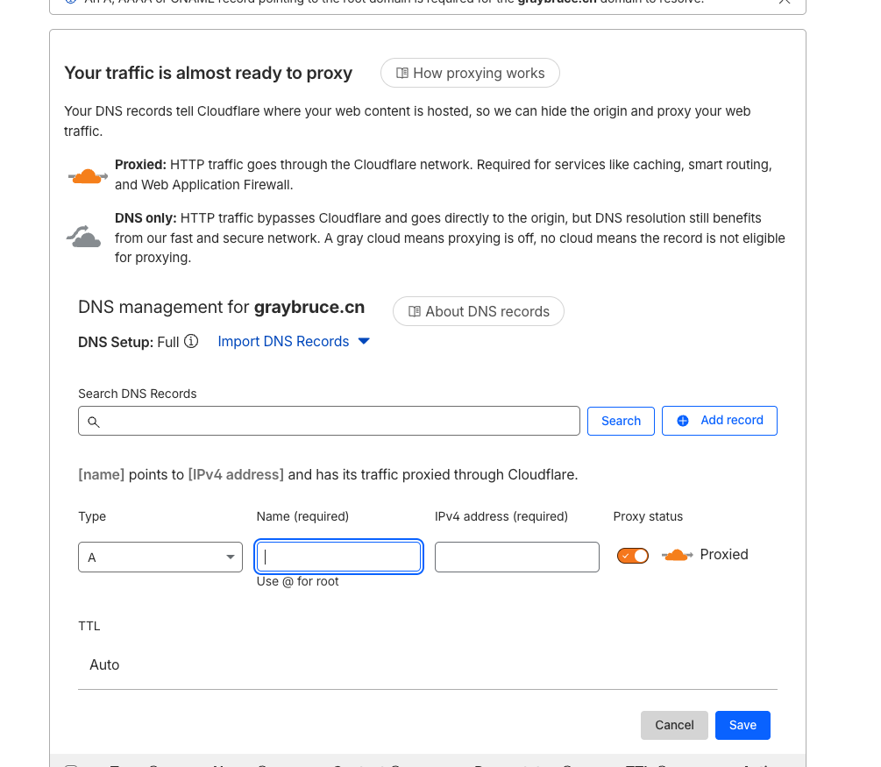This screenshot has width=881, height=767.
Task: Click the plus icon on Add record
Action: tap(683, 421)
